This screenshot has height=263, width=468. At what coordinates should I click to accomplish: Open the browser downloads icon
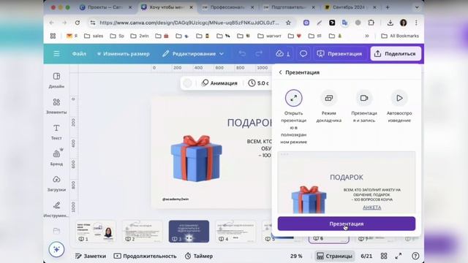(x=390, y=23)
